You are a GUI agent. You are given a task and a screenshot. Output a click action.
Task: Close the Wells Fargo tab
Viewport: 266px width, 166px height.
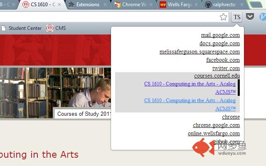196,5
